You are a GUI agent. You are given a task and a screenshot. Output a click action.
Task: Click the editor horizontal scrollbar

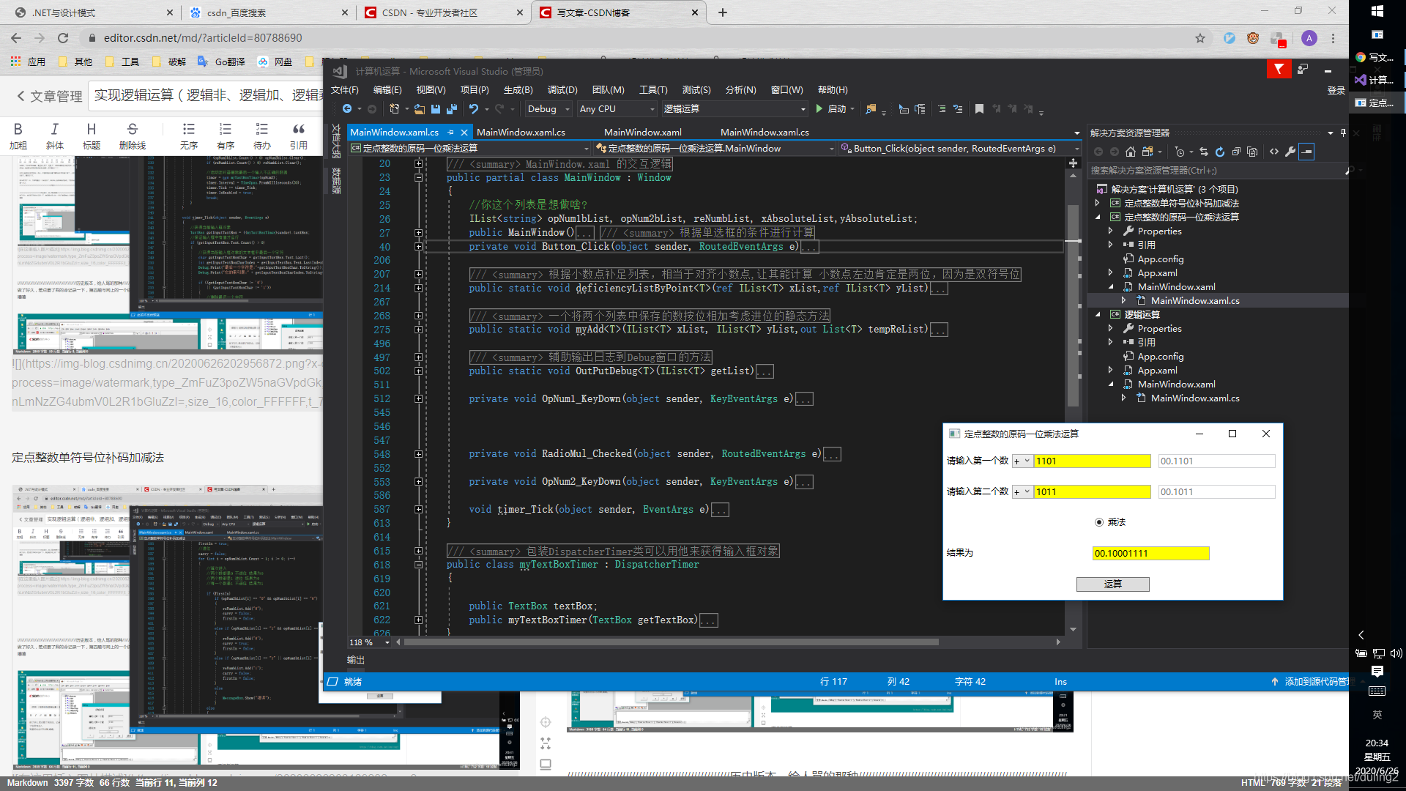[670, 642]
